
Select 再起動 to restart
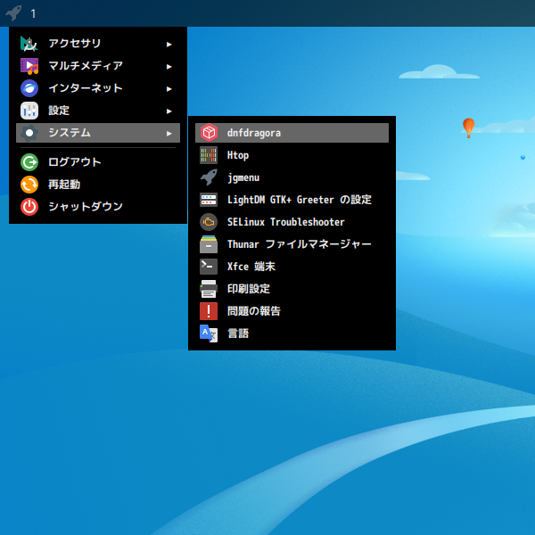(64, 185)
